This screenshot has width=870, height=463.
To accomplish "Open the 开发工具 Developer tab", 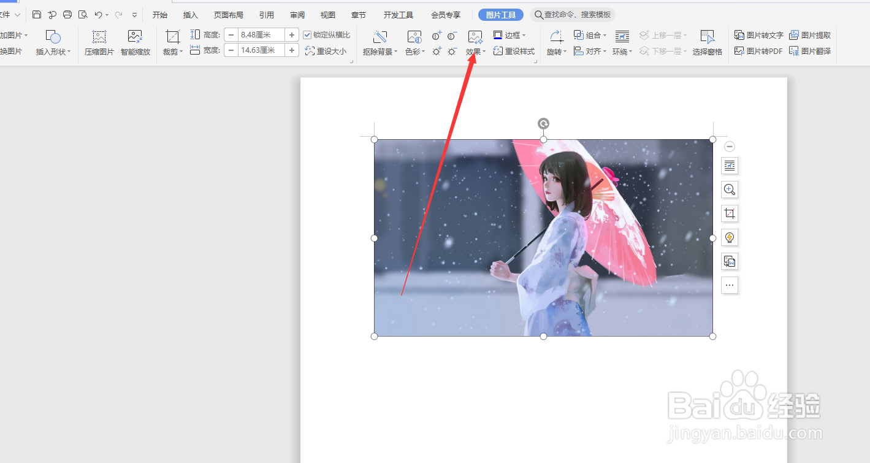I will (x=399, y=15).
